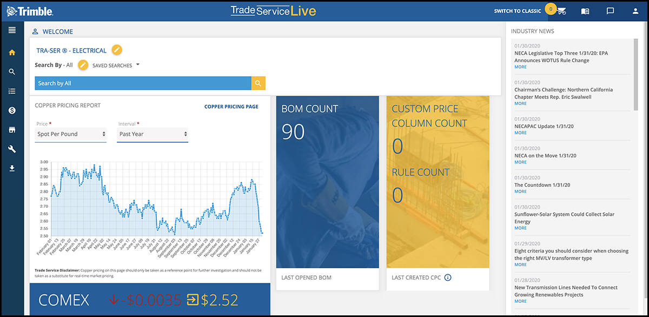Open the dollar pricing icon in sidebar

tap(12, 110)
